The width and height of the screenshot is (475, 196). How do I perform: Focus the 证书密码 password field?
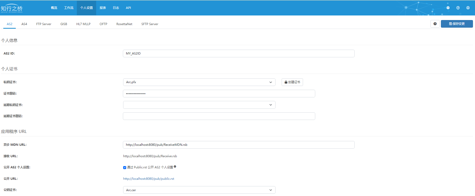(x=219, y=94)
